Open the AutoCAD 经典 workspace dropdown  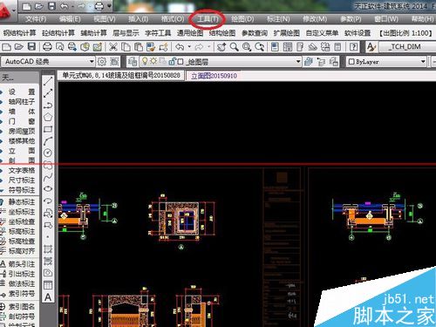click(92, 62)
